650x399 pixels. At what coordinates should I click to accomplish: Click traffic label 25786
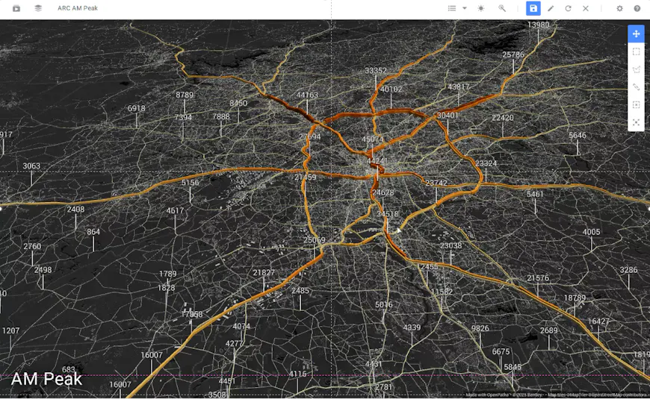(x=513, y=54)
